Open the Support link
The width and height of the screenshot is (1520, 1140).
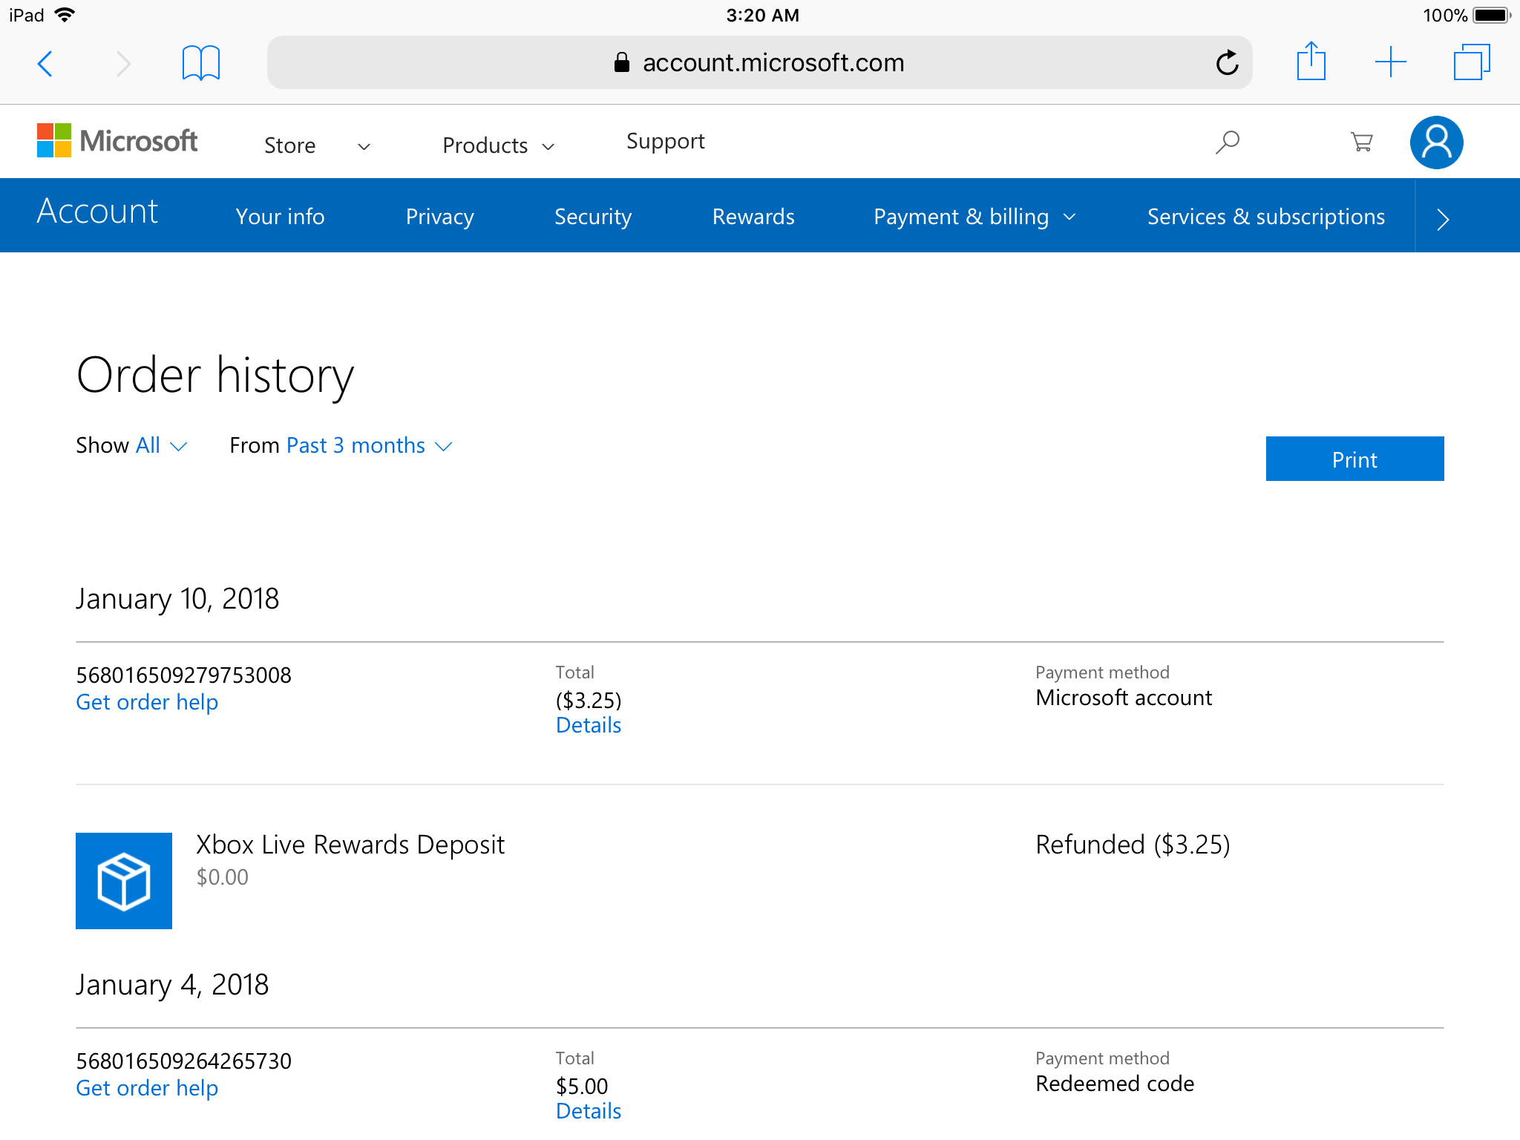click(x=666, y=141)
